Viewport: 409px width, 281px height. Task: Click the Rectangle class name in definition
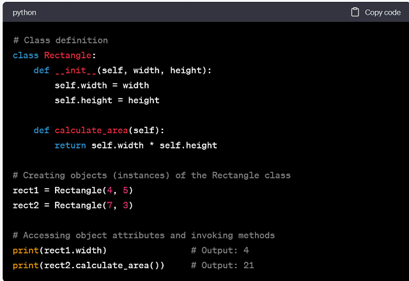point(69,56)
